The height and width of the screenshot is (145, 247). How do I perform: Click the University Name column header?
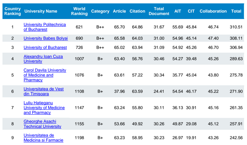click(x=41, y=11)
